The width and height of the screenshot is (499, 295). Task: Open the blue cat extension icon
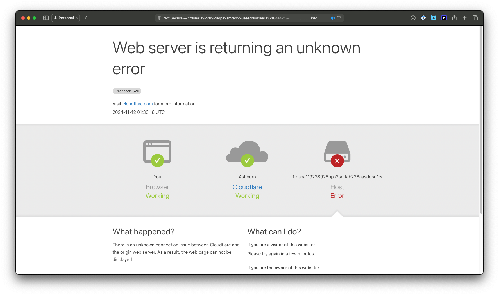434,18
